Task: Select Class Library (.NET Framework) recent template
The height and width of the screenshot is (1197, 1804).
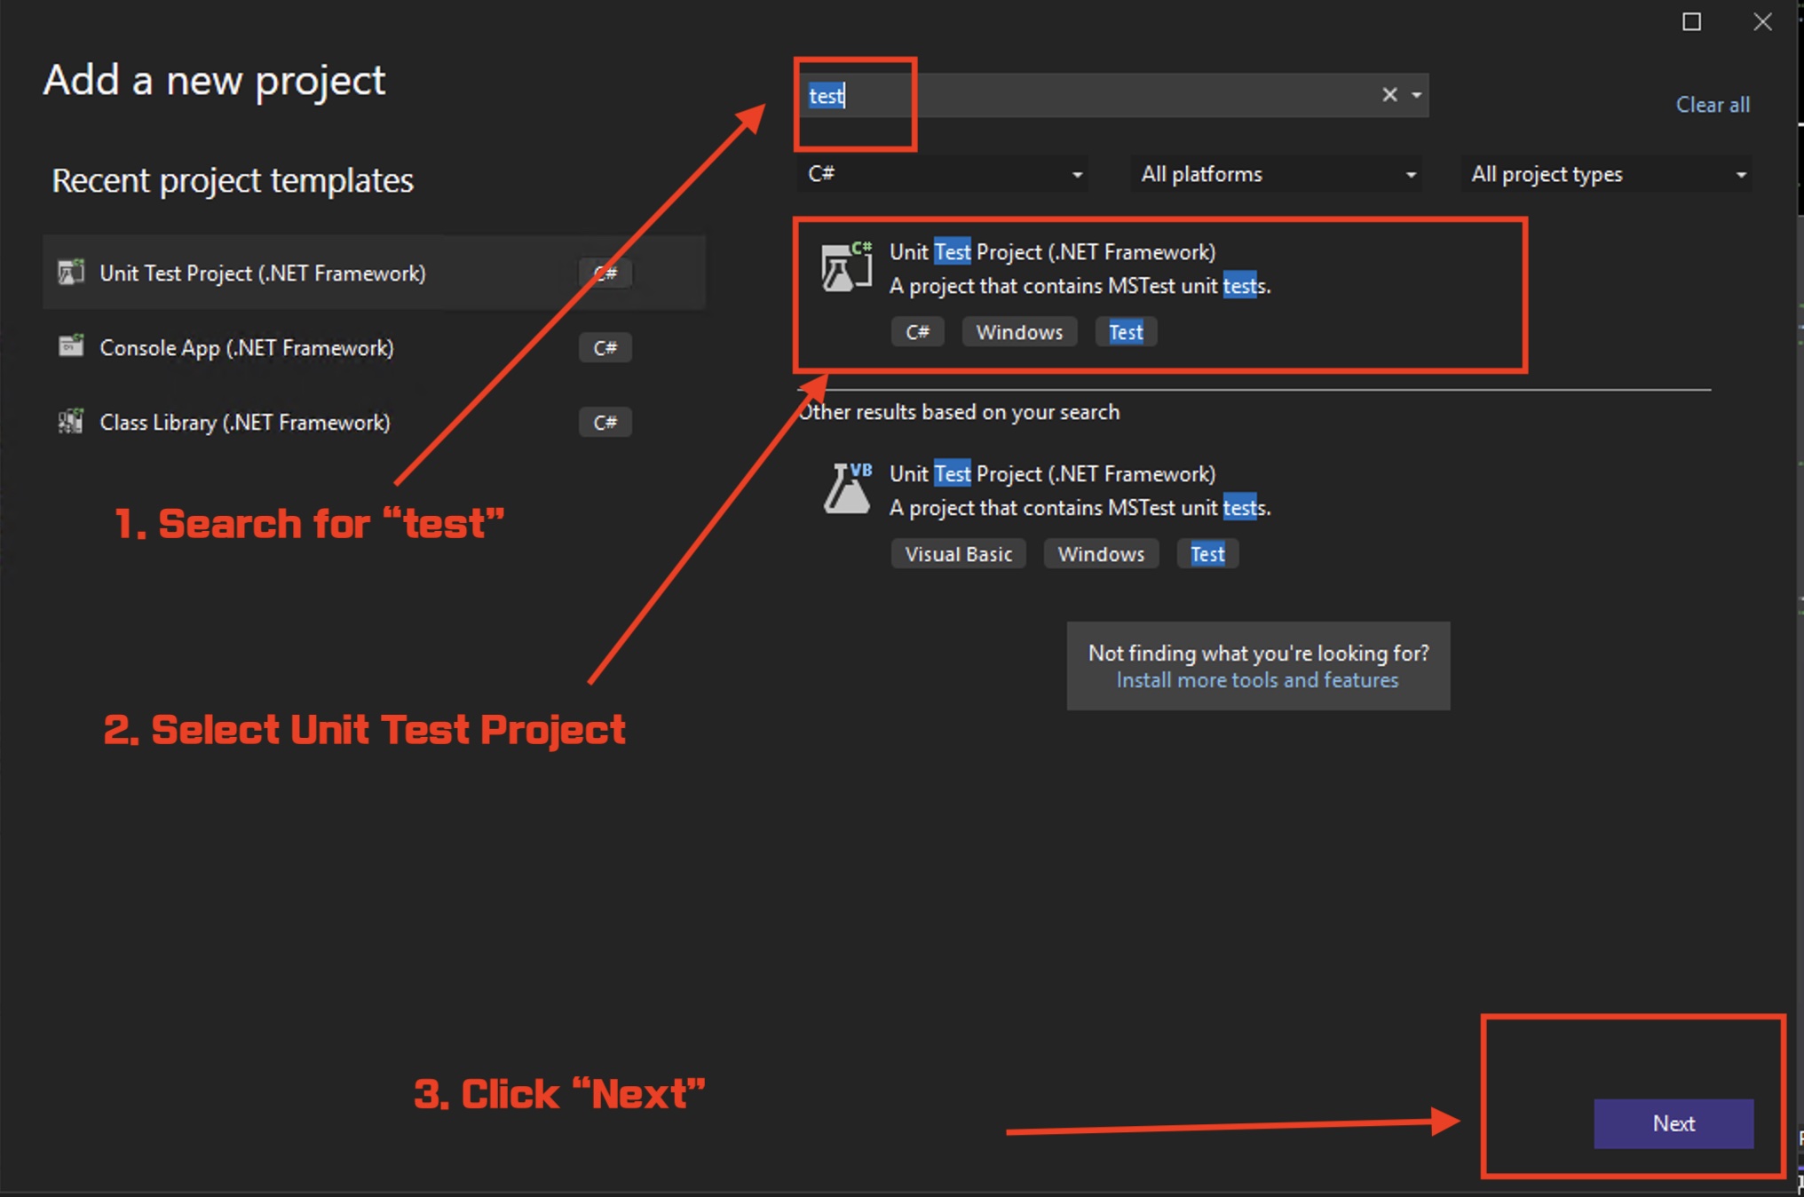Action: tap(244, 423)
